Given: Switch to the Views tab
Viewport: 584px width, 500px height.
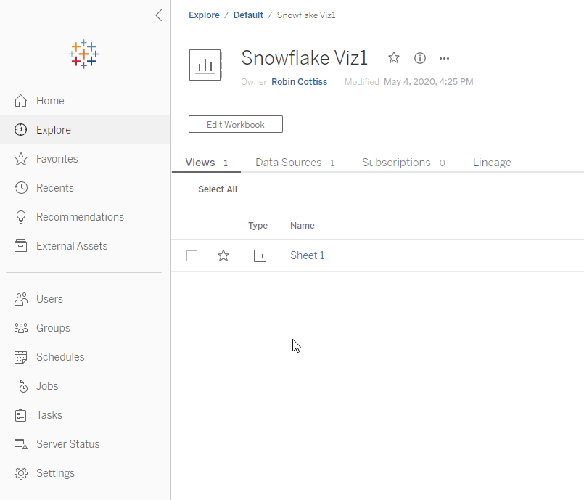Looking at the screenshot, I should click(x=206, y=163).
